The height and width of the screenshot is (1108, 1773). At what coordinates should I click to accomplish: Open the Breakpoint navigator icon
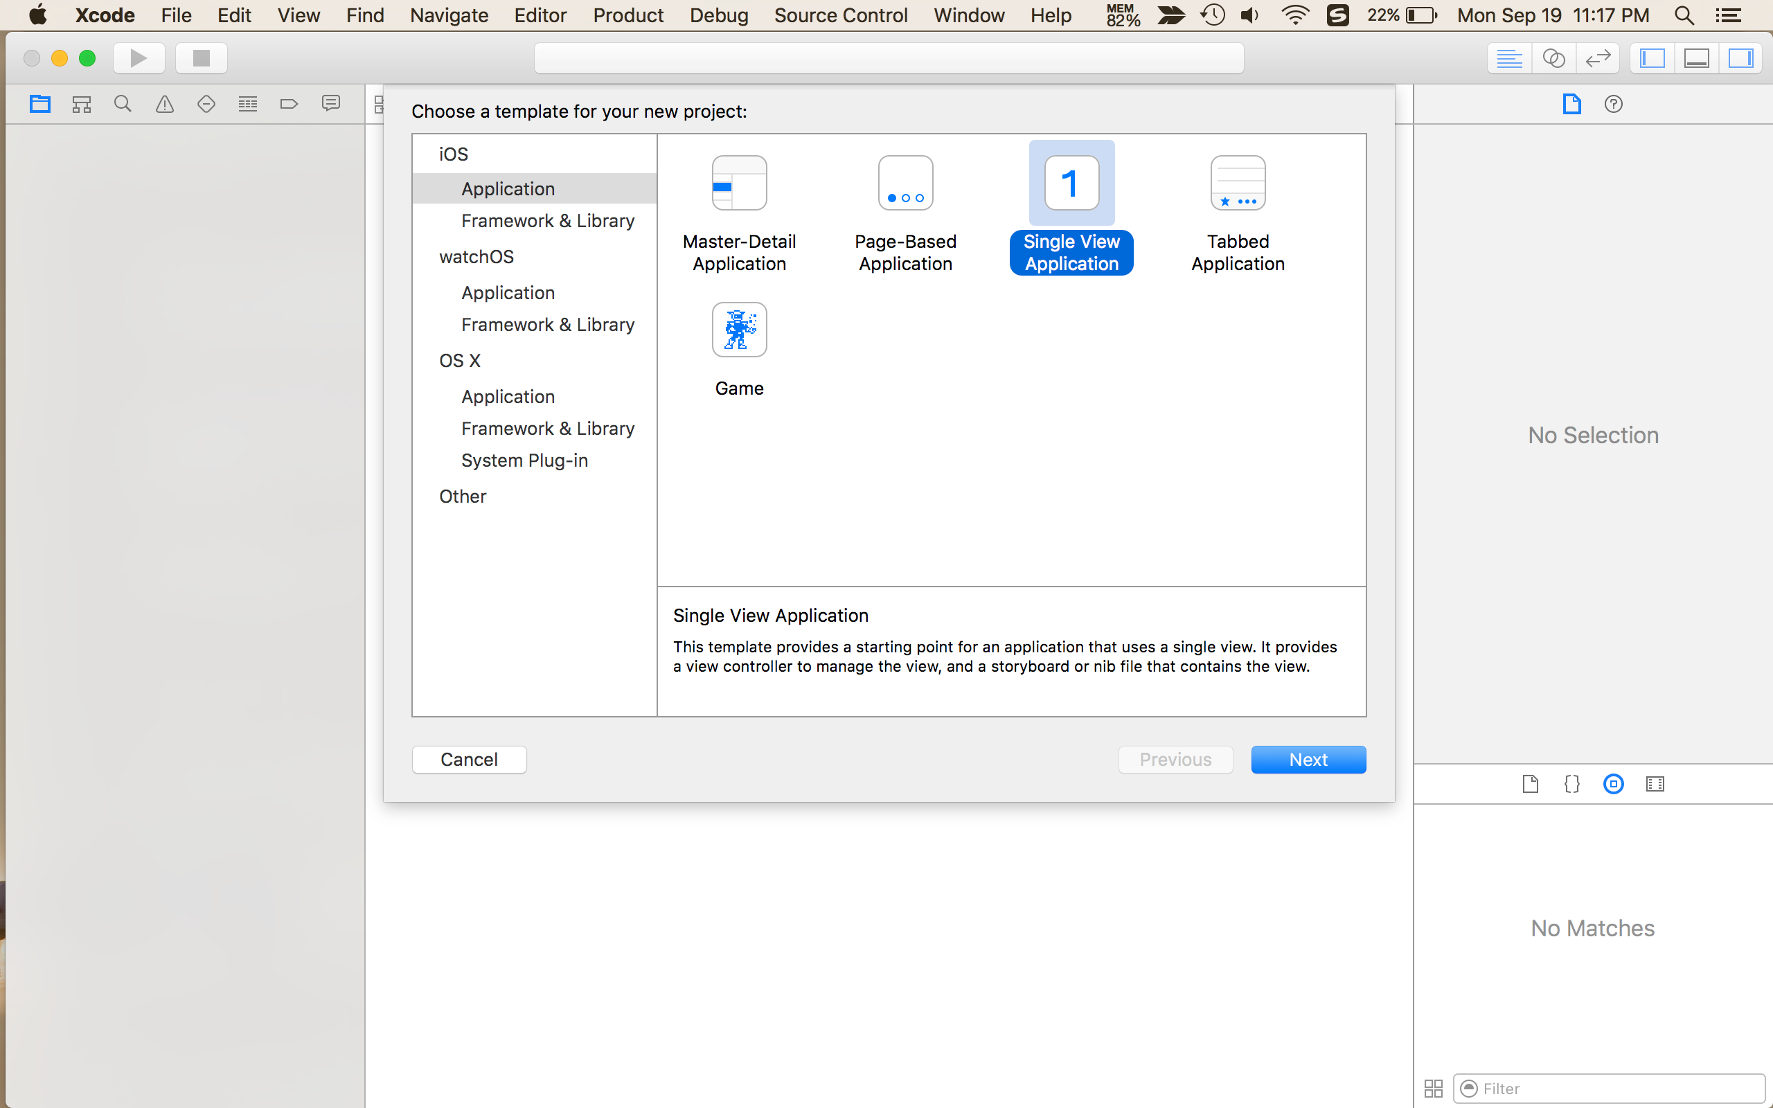coord(289,104)
